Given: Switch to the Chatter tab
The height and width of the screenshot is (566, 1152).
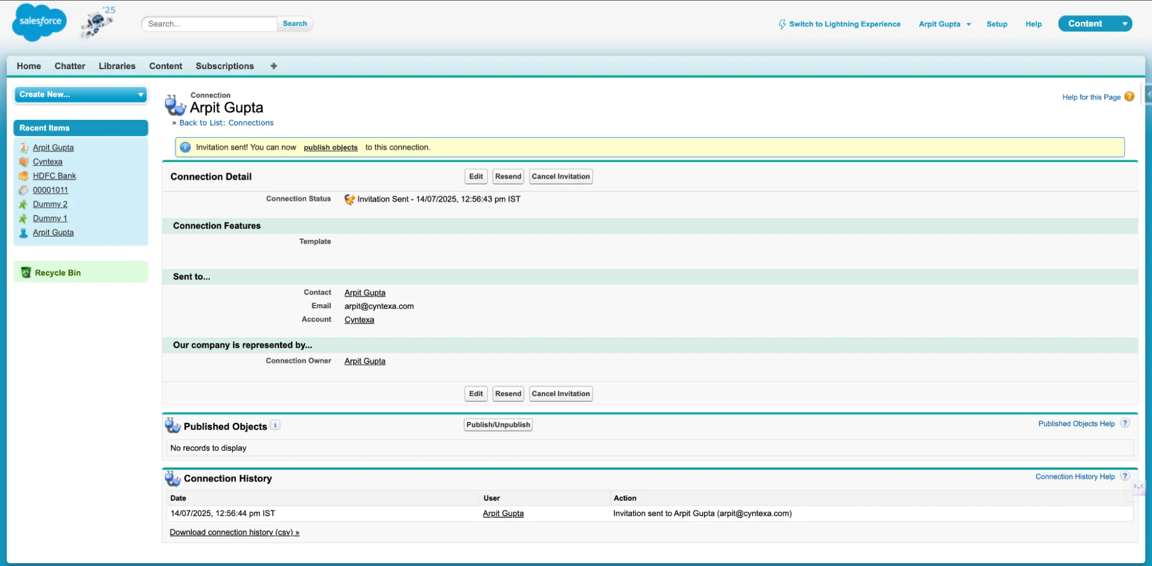Looking at the screenshot, I should pyautogui.click(x=70, y=66).
